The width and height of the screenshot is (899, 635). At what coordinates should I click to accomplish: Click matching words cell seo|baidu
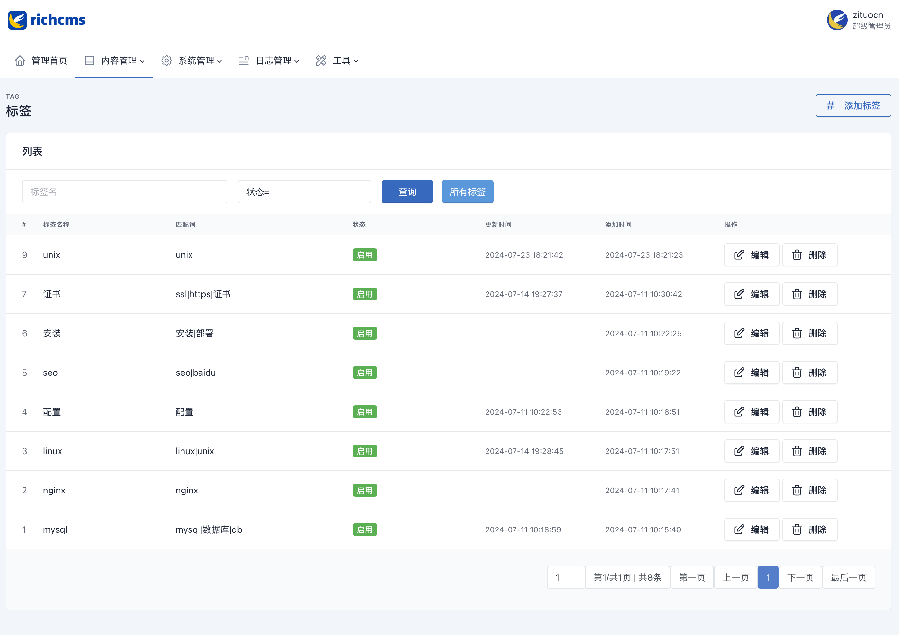point(196,372)
